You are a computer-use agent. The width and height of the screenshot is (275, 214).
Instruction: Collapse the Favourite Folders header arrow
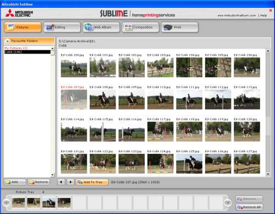[x=8, y=41]
